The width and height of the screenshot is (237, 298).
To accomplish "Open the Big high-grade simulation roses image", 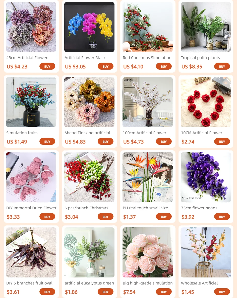I will pyautogui.click(x=148, y=252).
